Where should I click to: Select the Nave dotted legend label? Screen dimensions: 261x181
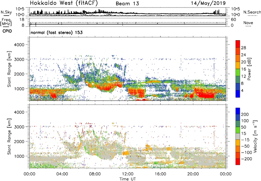tap(250, 23)
